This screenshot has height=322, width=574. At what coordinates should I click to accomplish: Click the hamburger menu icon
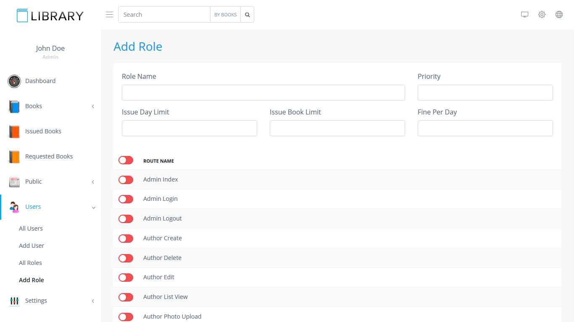pyautogui.click(x=109, y=15)
